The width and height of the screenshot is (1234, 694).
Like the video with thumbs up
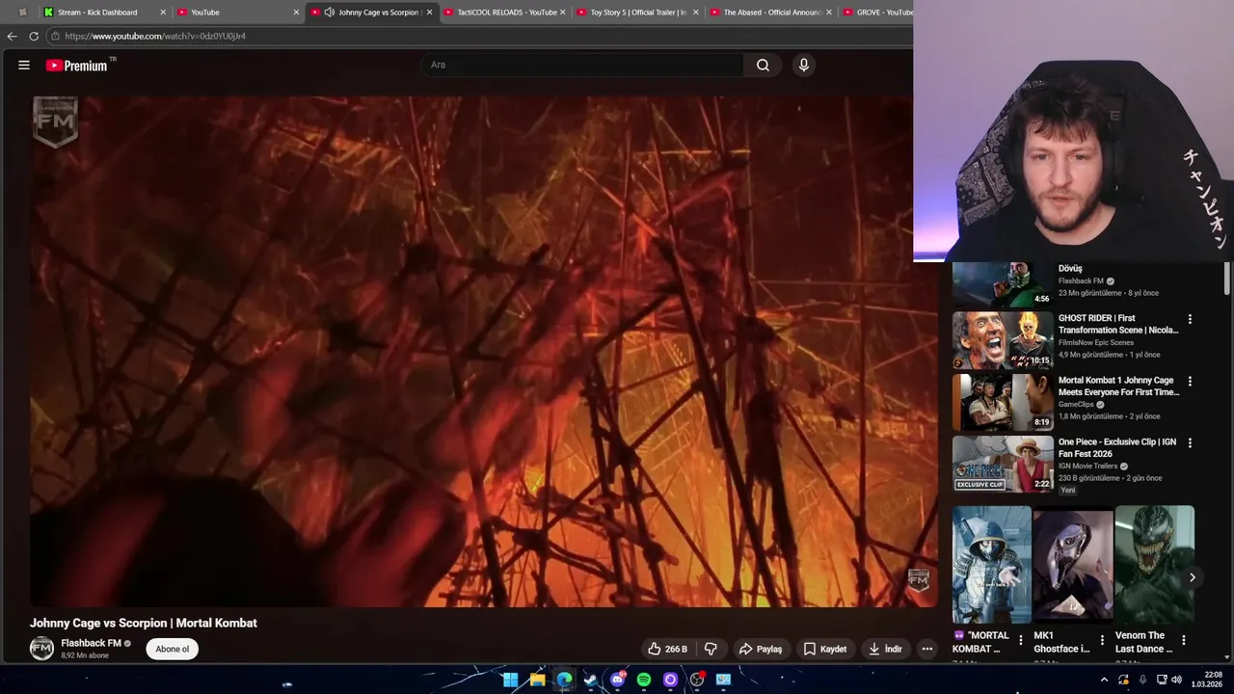(667, 649)
